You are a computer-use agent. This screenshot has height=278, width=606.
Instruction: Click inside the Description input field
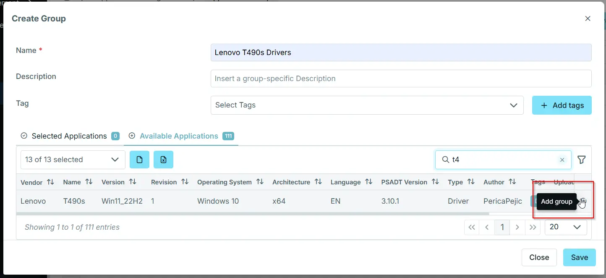coord(401,79)
